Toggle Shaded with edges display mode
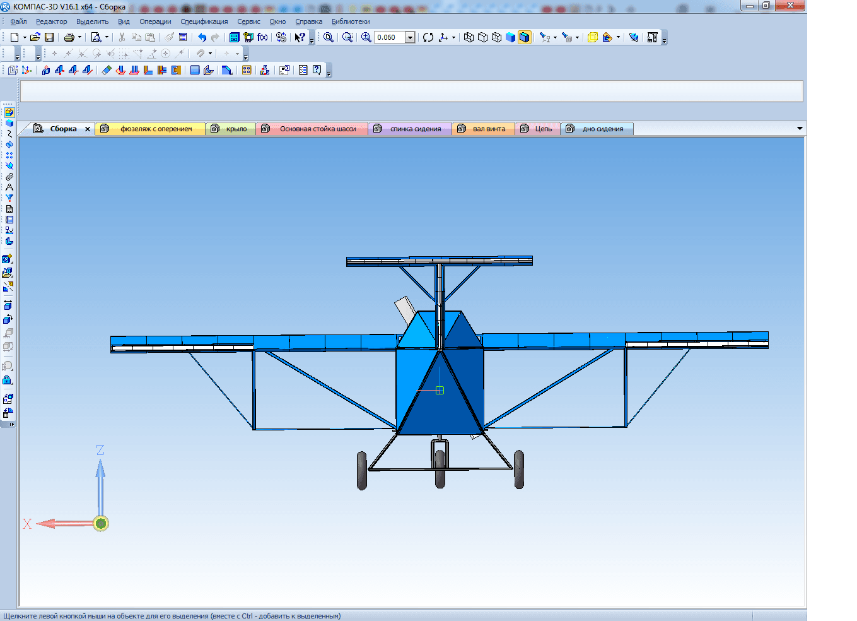 [x=525, y=37]
